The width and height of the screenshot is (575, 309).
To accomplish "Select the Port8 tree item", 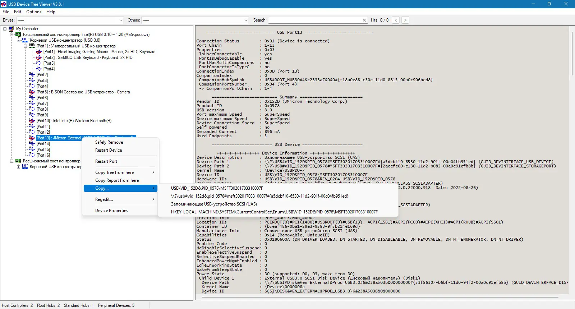I will point(42,109).
